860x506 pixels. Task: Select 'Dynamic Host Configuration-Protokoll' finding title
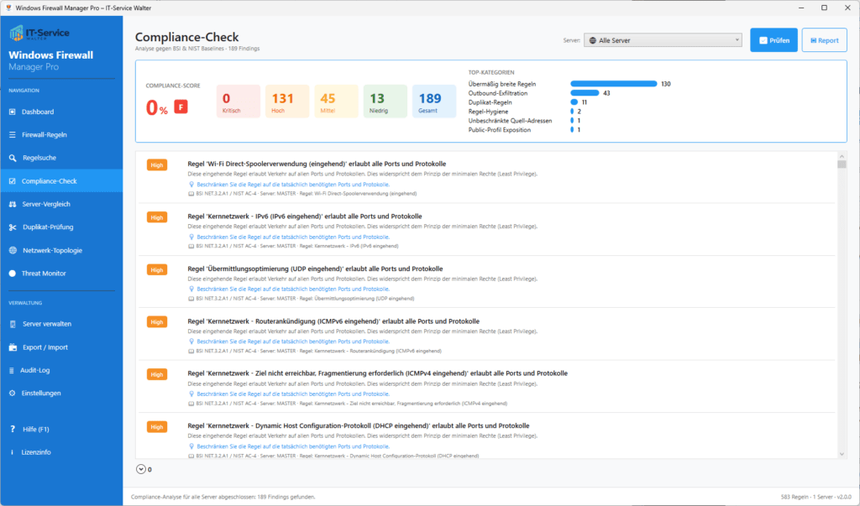(358, 426)
